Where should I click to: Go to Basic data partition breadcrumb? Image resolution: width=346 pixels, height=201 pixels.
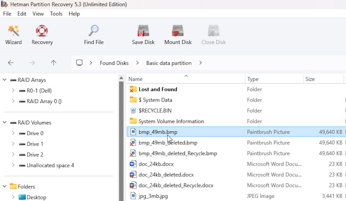169,63
